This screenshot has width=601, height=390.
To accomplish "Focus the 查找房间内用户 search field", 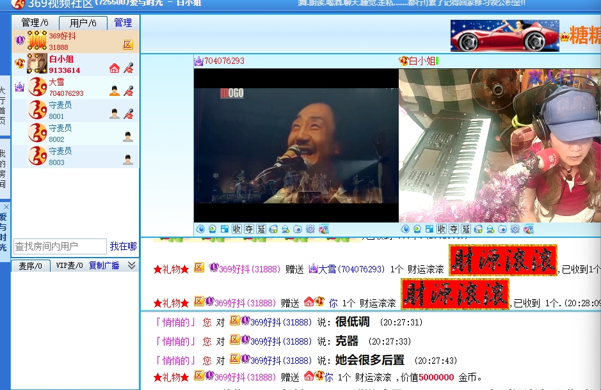I will click(60, 246).
